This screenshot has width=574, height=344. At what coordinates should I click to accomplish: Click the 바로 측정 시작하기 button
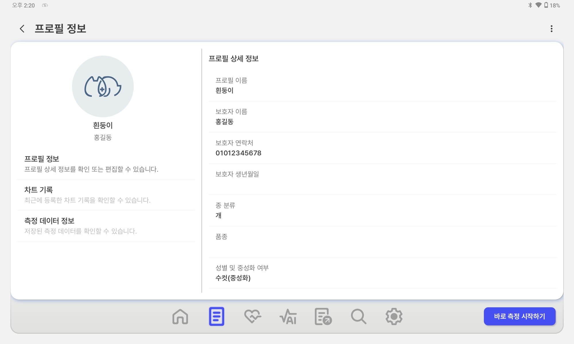point(519,316)
